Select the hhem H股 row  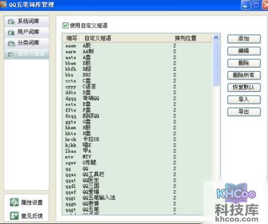[x=137, y=127]
